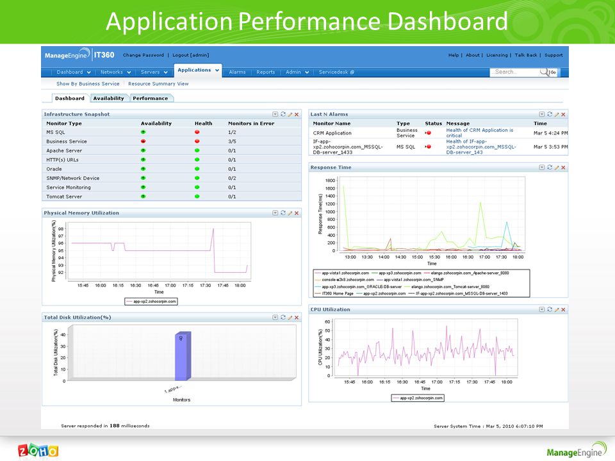Open CPU Utilization panel dropdown
Viewport: 615px width, 461px height.
tap(542, 309)
